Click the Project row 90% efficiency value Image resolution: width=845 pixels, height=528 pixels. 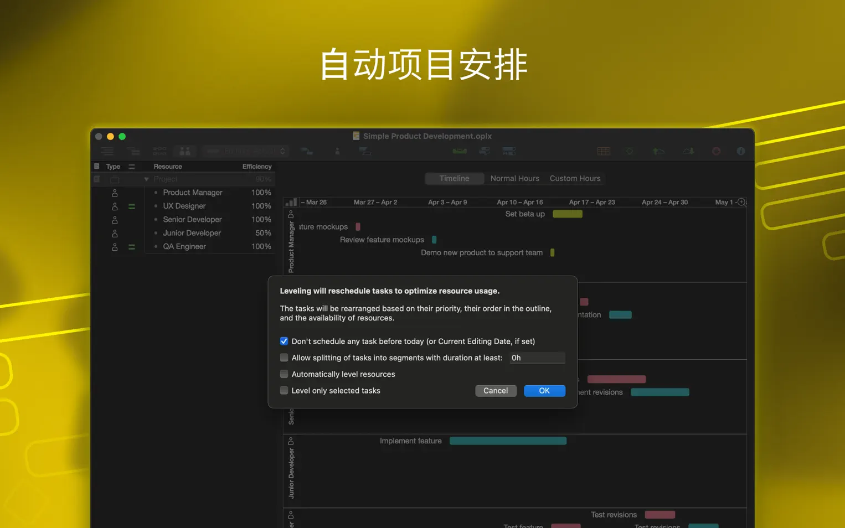pos(264,179)
